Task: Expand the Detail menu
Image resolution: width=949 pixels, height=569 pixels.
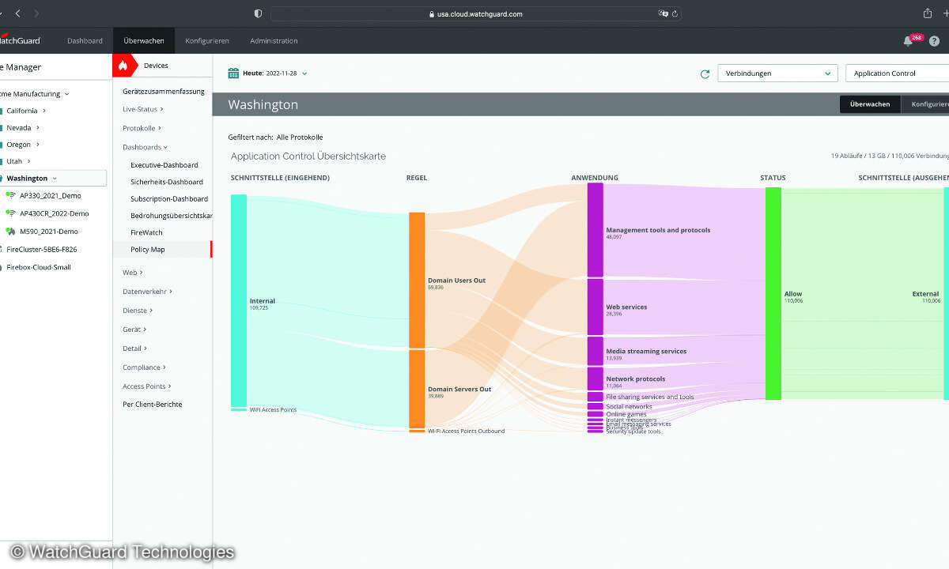Action: click(134, 349)
